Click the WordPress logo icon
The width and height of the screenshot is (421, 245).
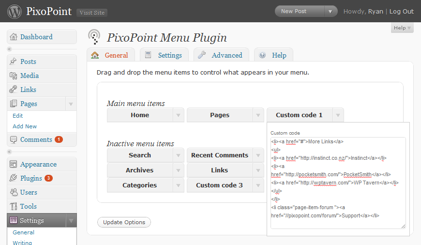tap(15, 12)
